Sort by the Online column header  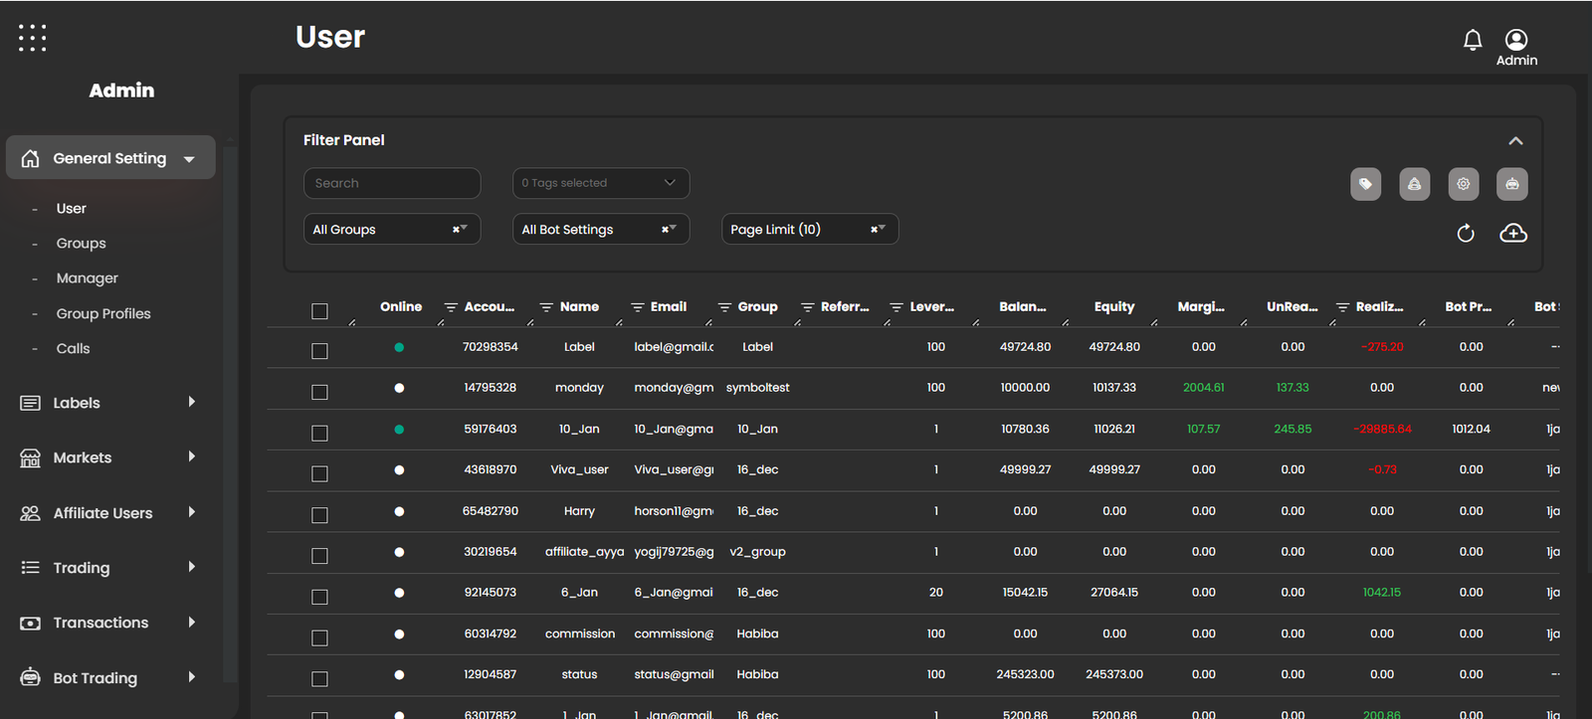[x=401, y=306]
